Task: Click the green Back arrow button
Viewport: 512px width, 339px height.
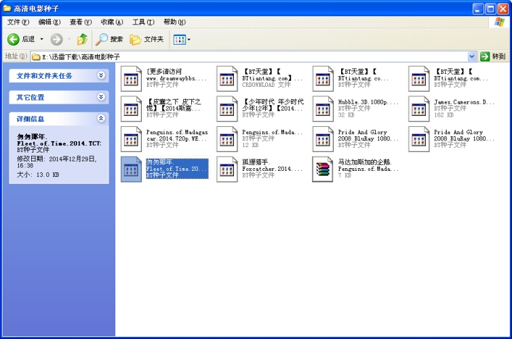Action: tap(14, 39)
